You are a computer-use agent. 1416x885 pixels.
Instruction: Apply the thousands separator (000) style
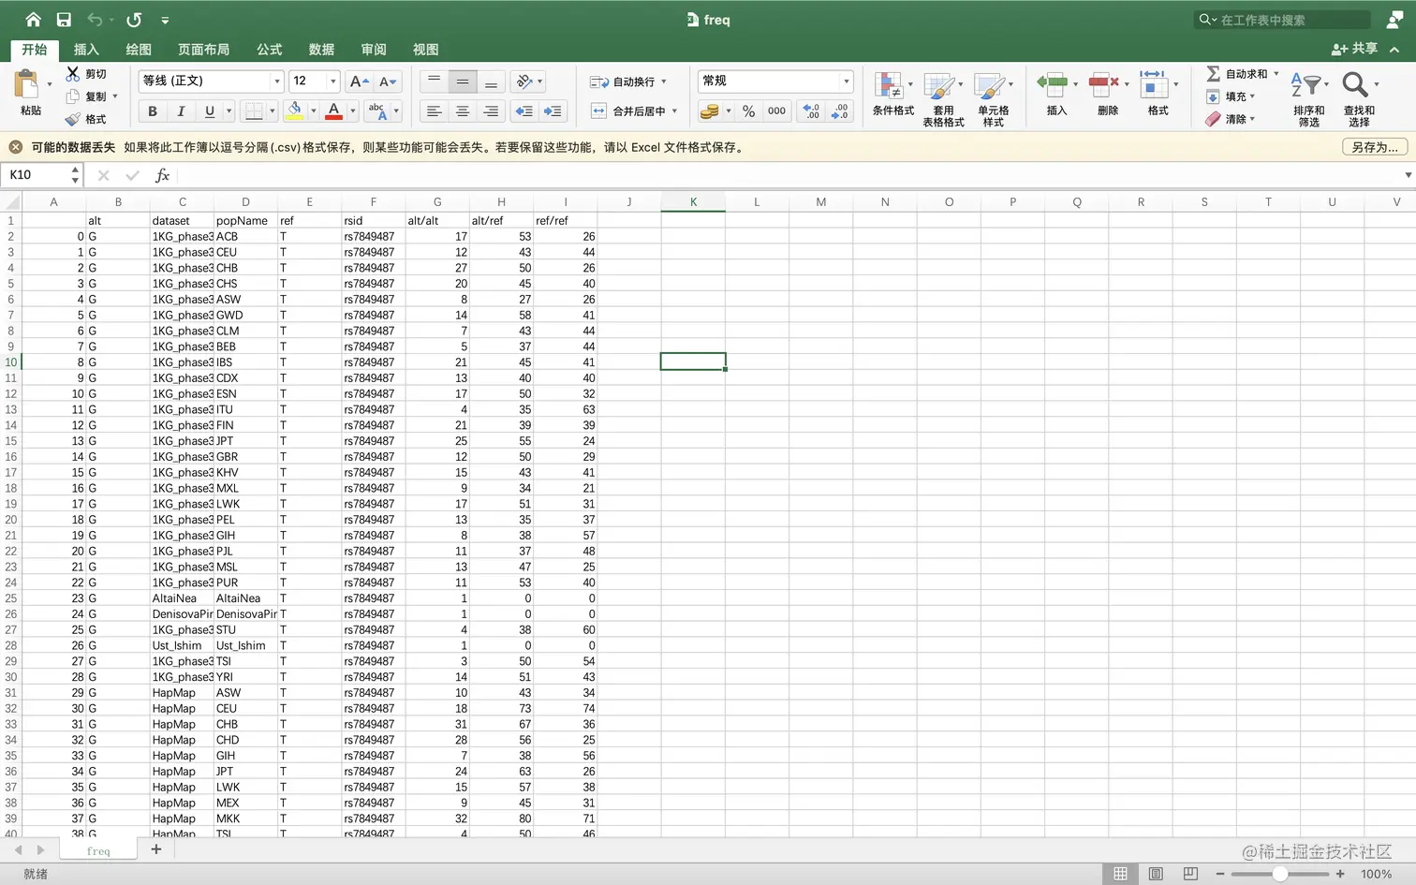tap(777, 111)
